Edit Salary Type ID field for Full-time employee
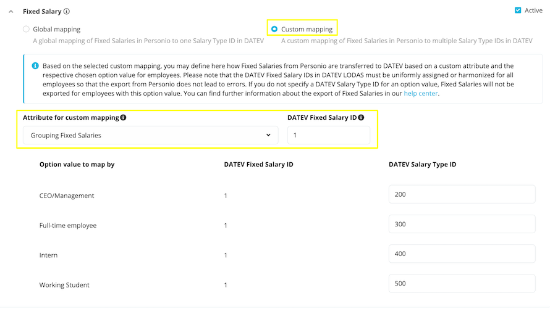This screenshot has width=550, height=314. click(462, 224)
